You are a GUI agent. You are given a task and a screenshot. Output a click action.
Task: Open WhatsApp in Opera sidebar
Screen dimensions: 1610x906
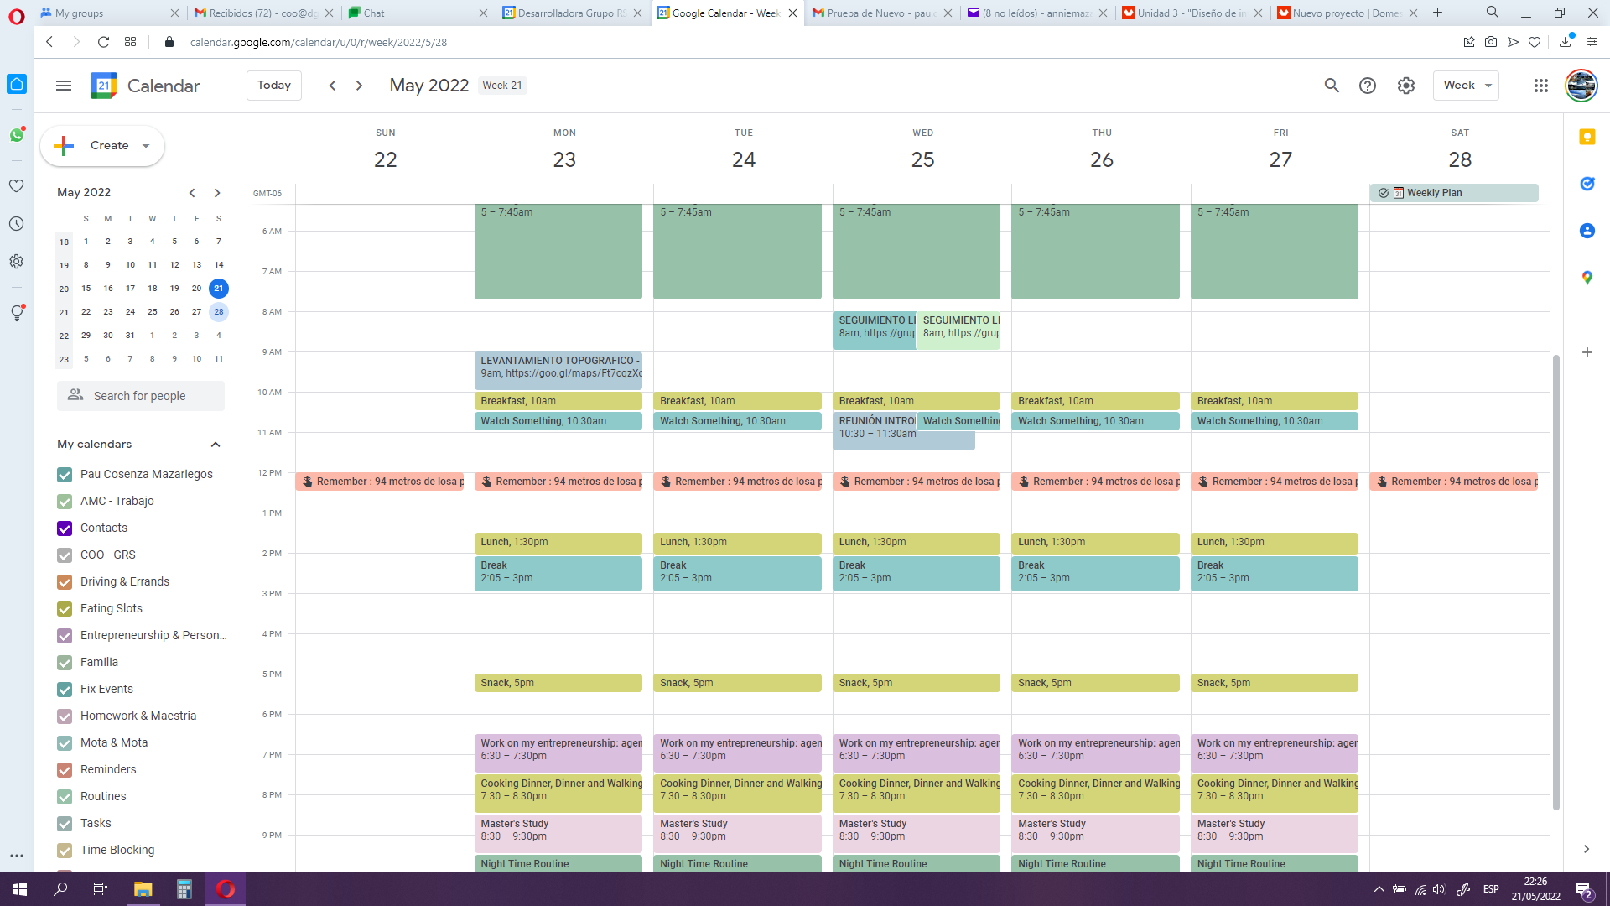(17, 135)
